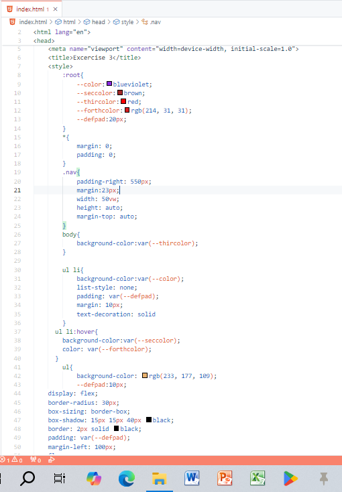Click the border black color swatch
This screenshot has height=492, width=342.
pos(116,428)
